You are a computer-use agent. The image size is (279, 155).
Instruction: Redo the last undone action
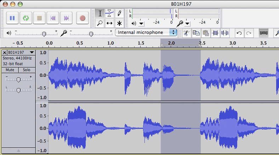(x=249, y=33)
